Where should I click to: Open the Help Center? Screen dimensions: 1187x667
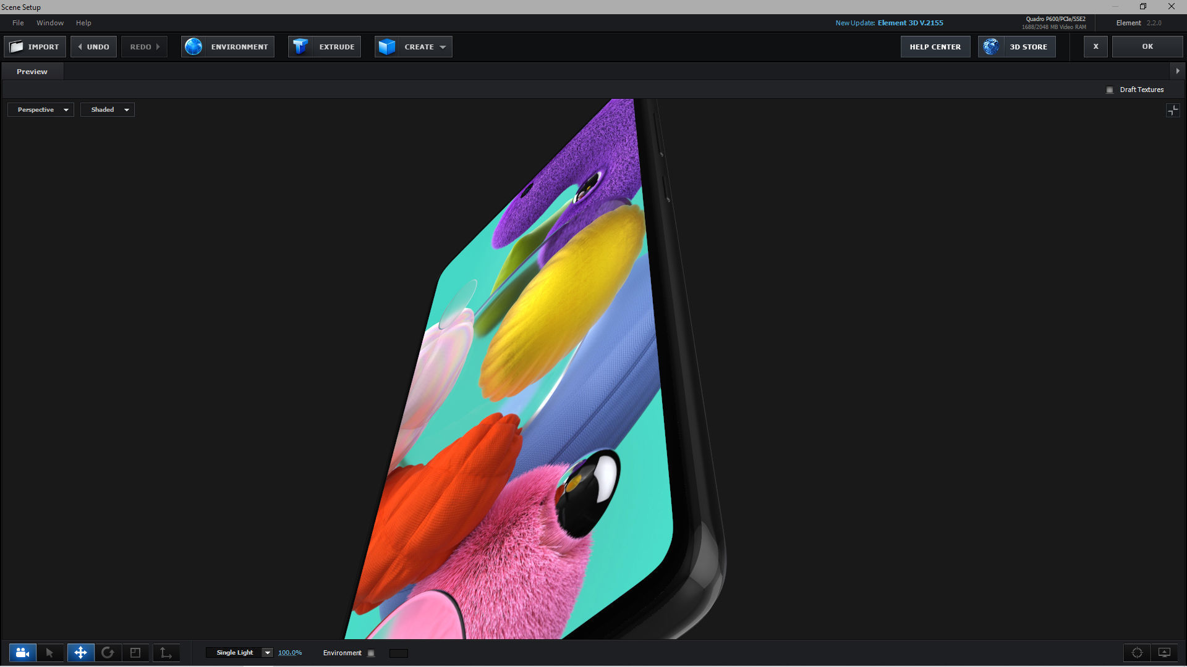[935, 47]
